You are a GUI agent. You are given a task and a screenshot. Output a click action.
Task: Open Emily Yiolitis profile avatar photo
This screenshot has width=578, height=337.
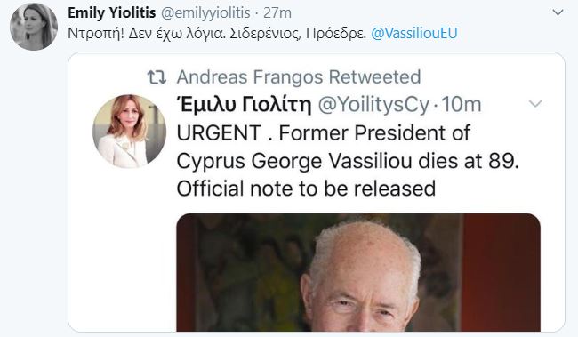click(x=34, y=26)
